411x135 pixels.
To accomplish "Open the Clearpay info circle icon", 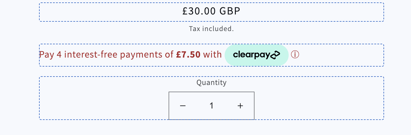I will (x=295, y=55).
